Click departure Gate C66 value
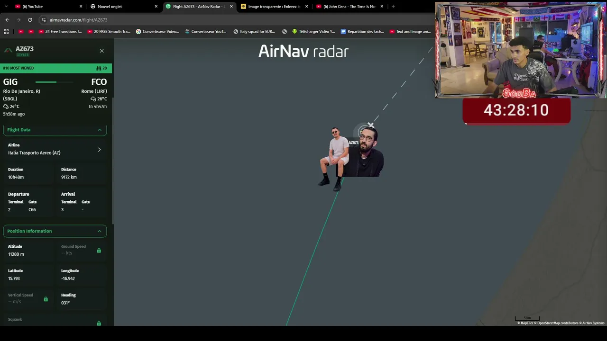This screenshot has height=341, width=607. pyautogui.click(x=32, y=210)
